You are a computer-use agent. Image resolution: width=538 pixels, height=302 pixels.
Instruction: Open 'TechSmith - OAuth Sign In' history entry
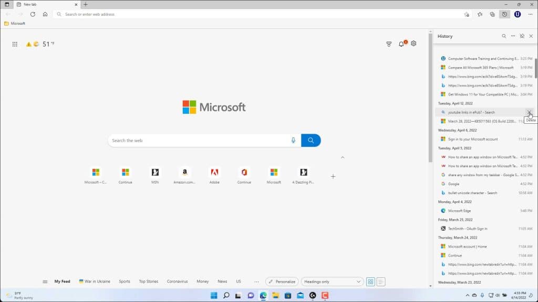point(485,229)
